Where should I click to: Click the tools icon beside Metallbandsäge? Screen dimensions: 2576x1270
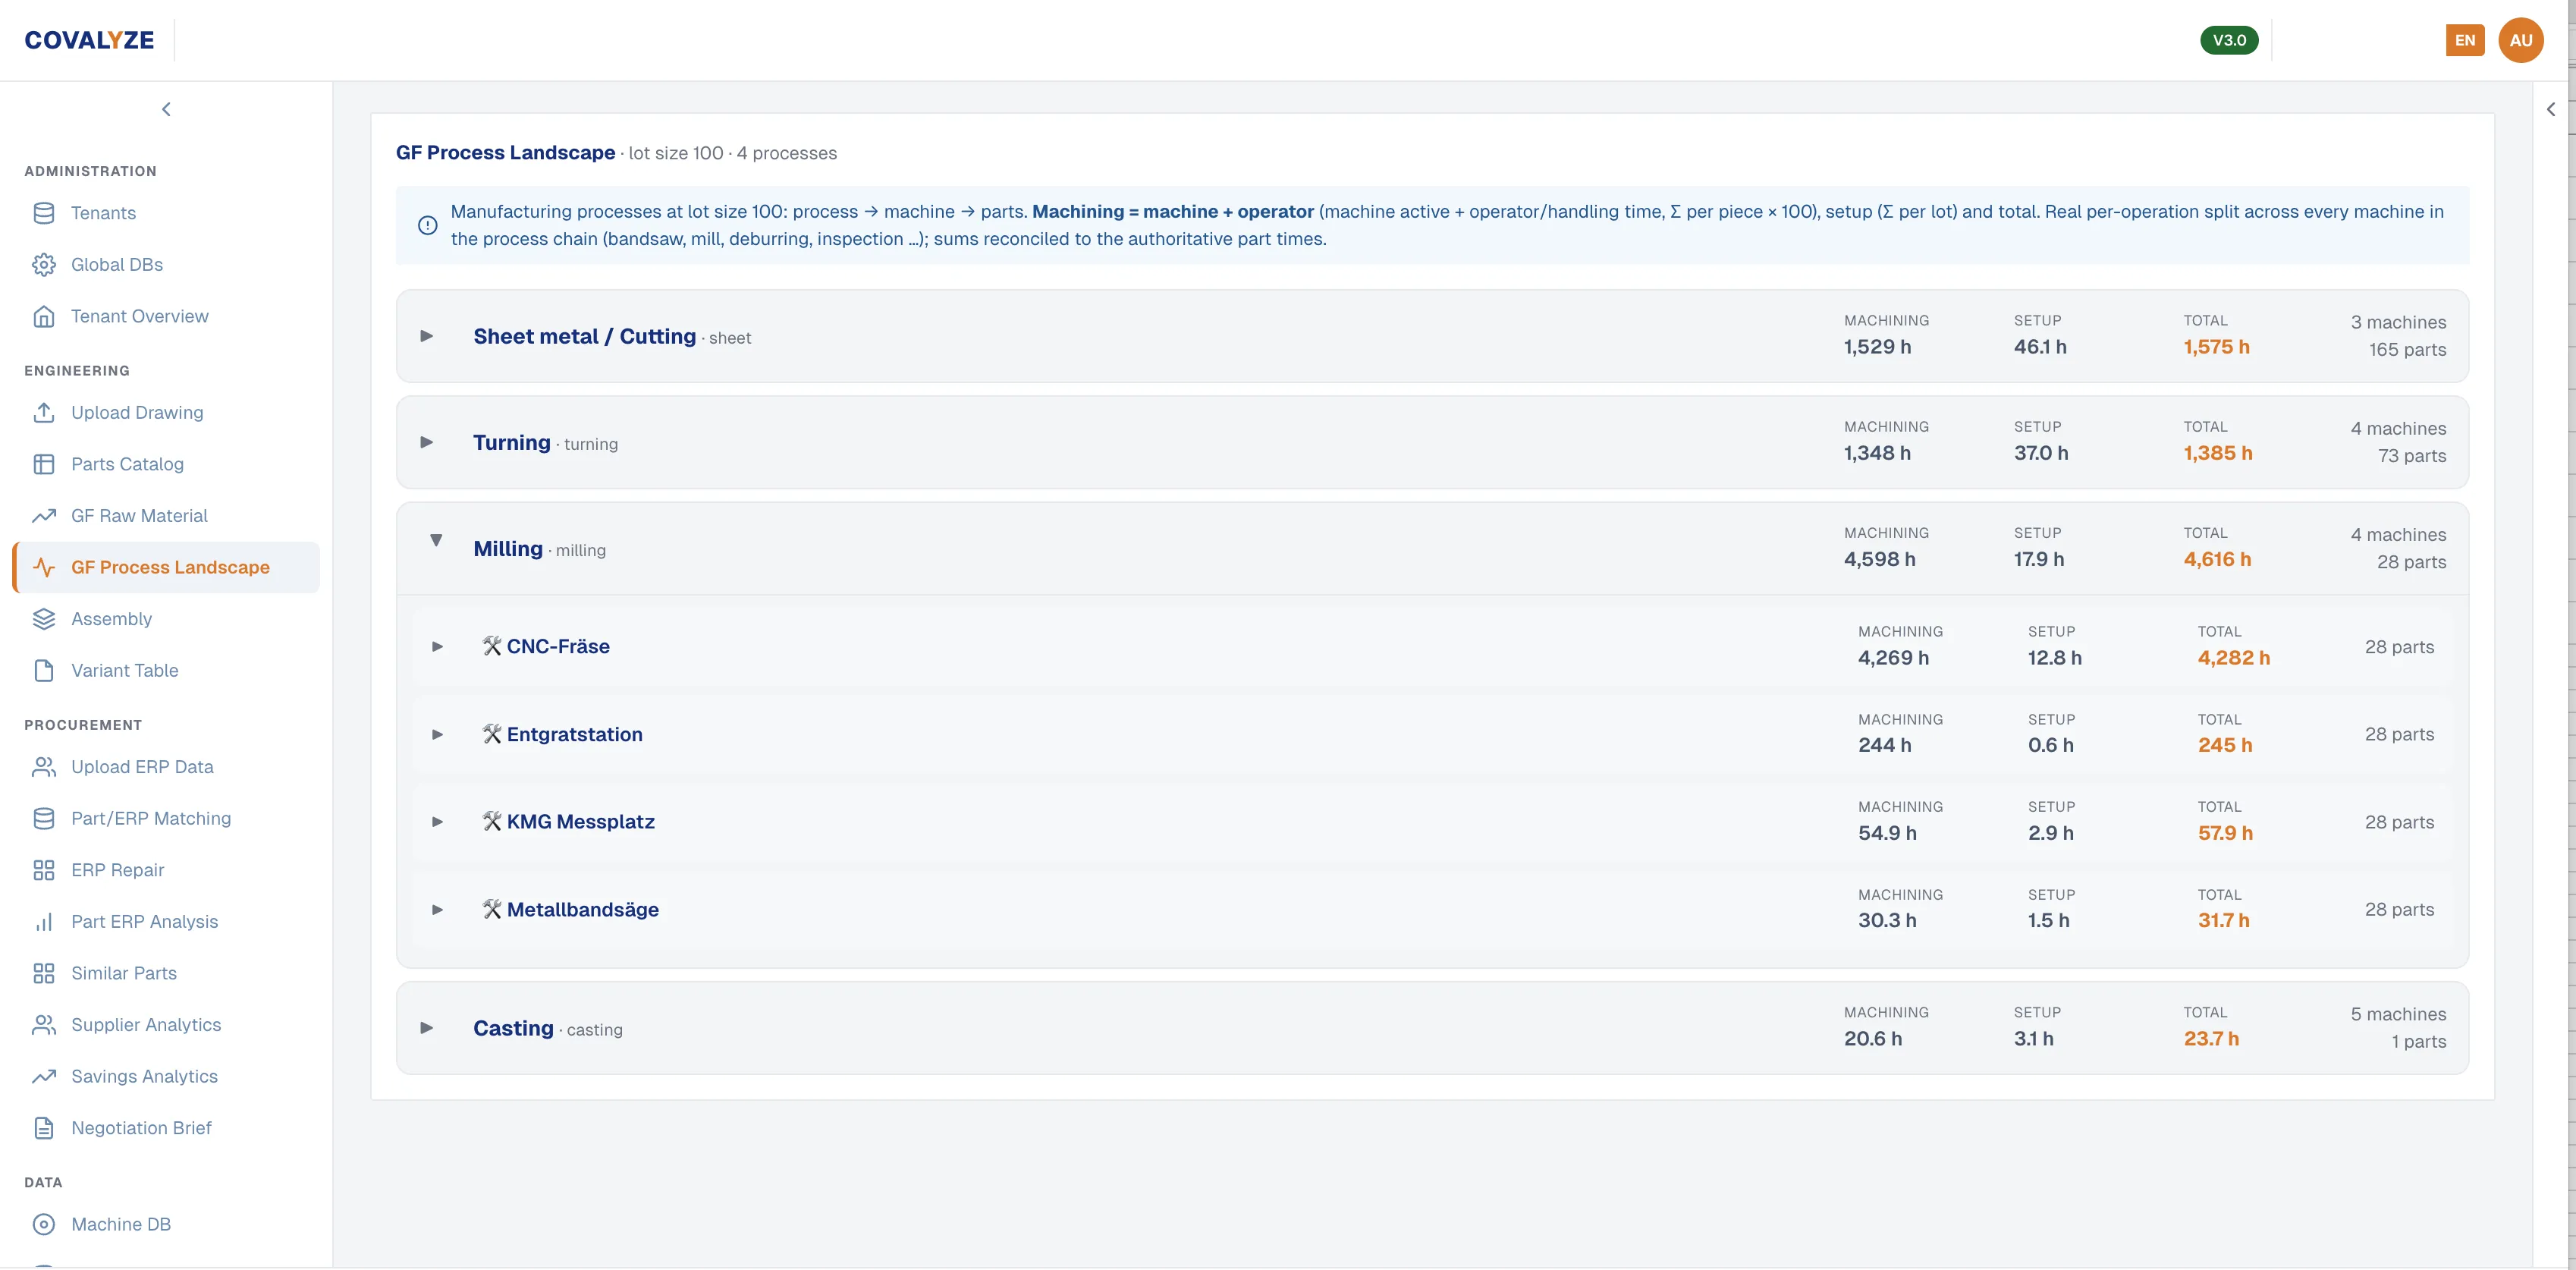coord(491,909)
